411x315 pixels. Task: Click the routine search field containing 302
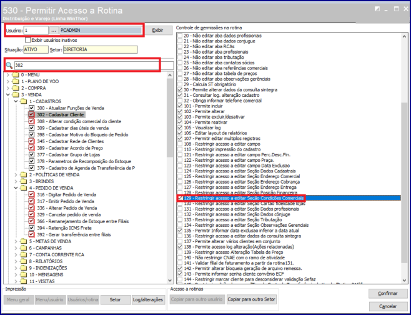(94, 65)
